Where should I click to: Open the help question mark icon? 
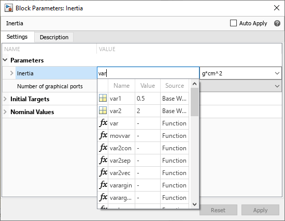[277, 23]
